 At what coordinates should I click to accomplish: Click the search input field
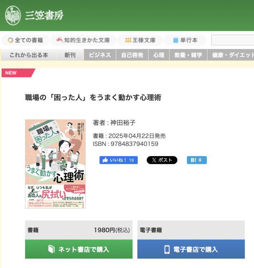tap(233, 40)
